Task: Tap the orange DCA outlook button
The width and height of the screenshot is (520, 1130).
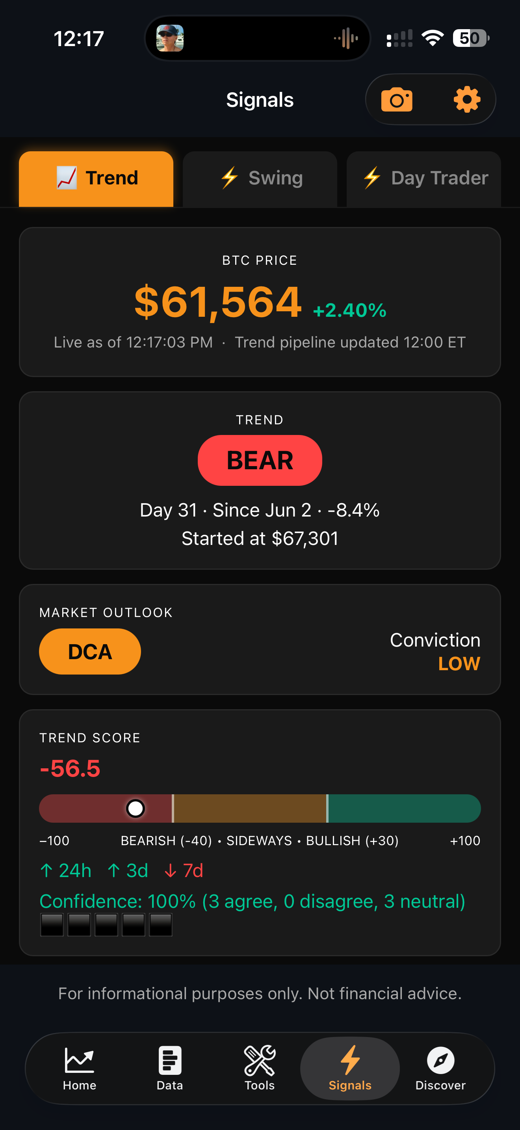Action: 90,651
